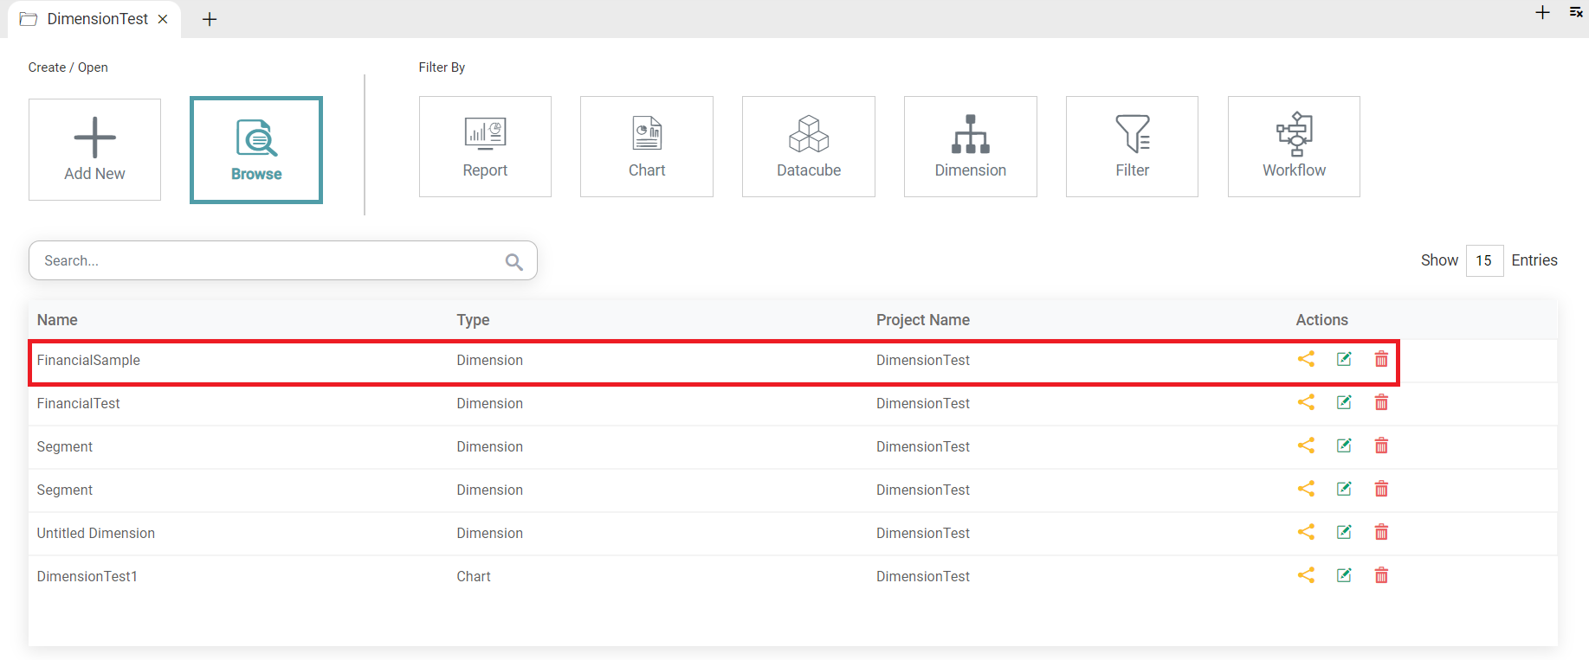Viewport: 1589px width, 660px height.
Task: Select the Browse tile
Action: (x=256, y=150)
